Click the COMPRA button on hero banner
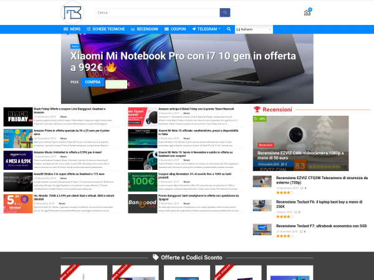This screenshot has width=374, height=280. (93, 82)
